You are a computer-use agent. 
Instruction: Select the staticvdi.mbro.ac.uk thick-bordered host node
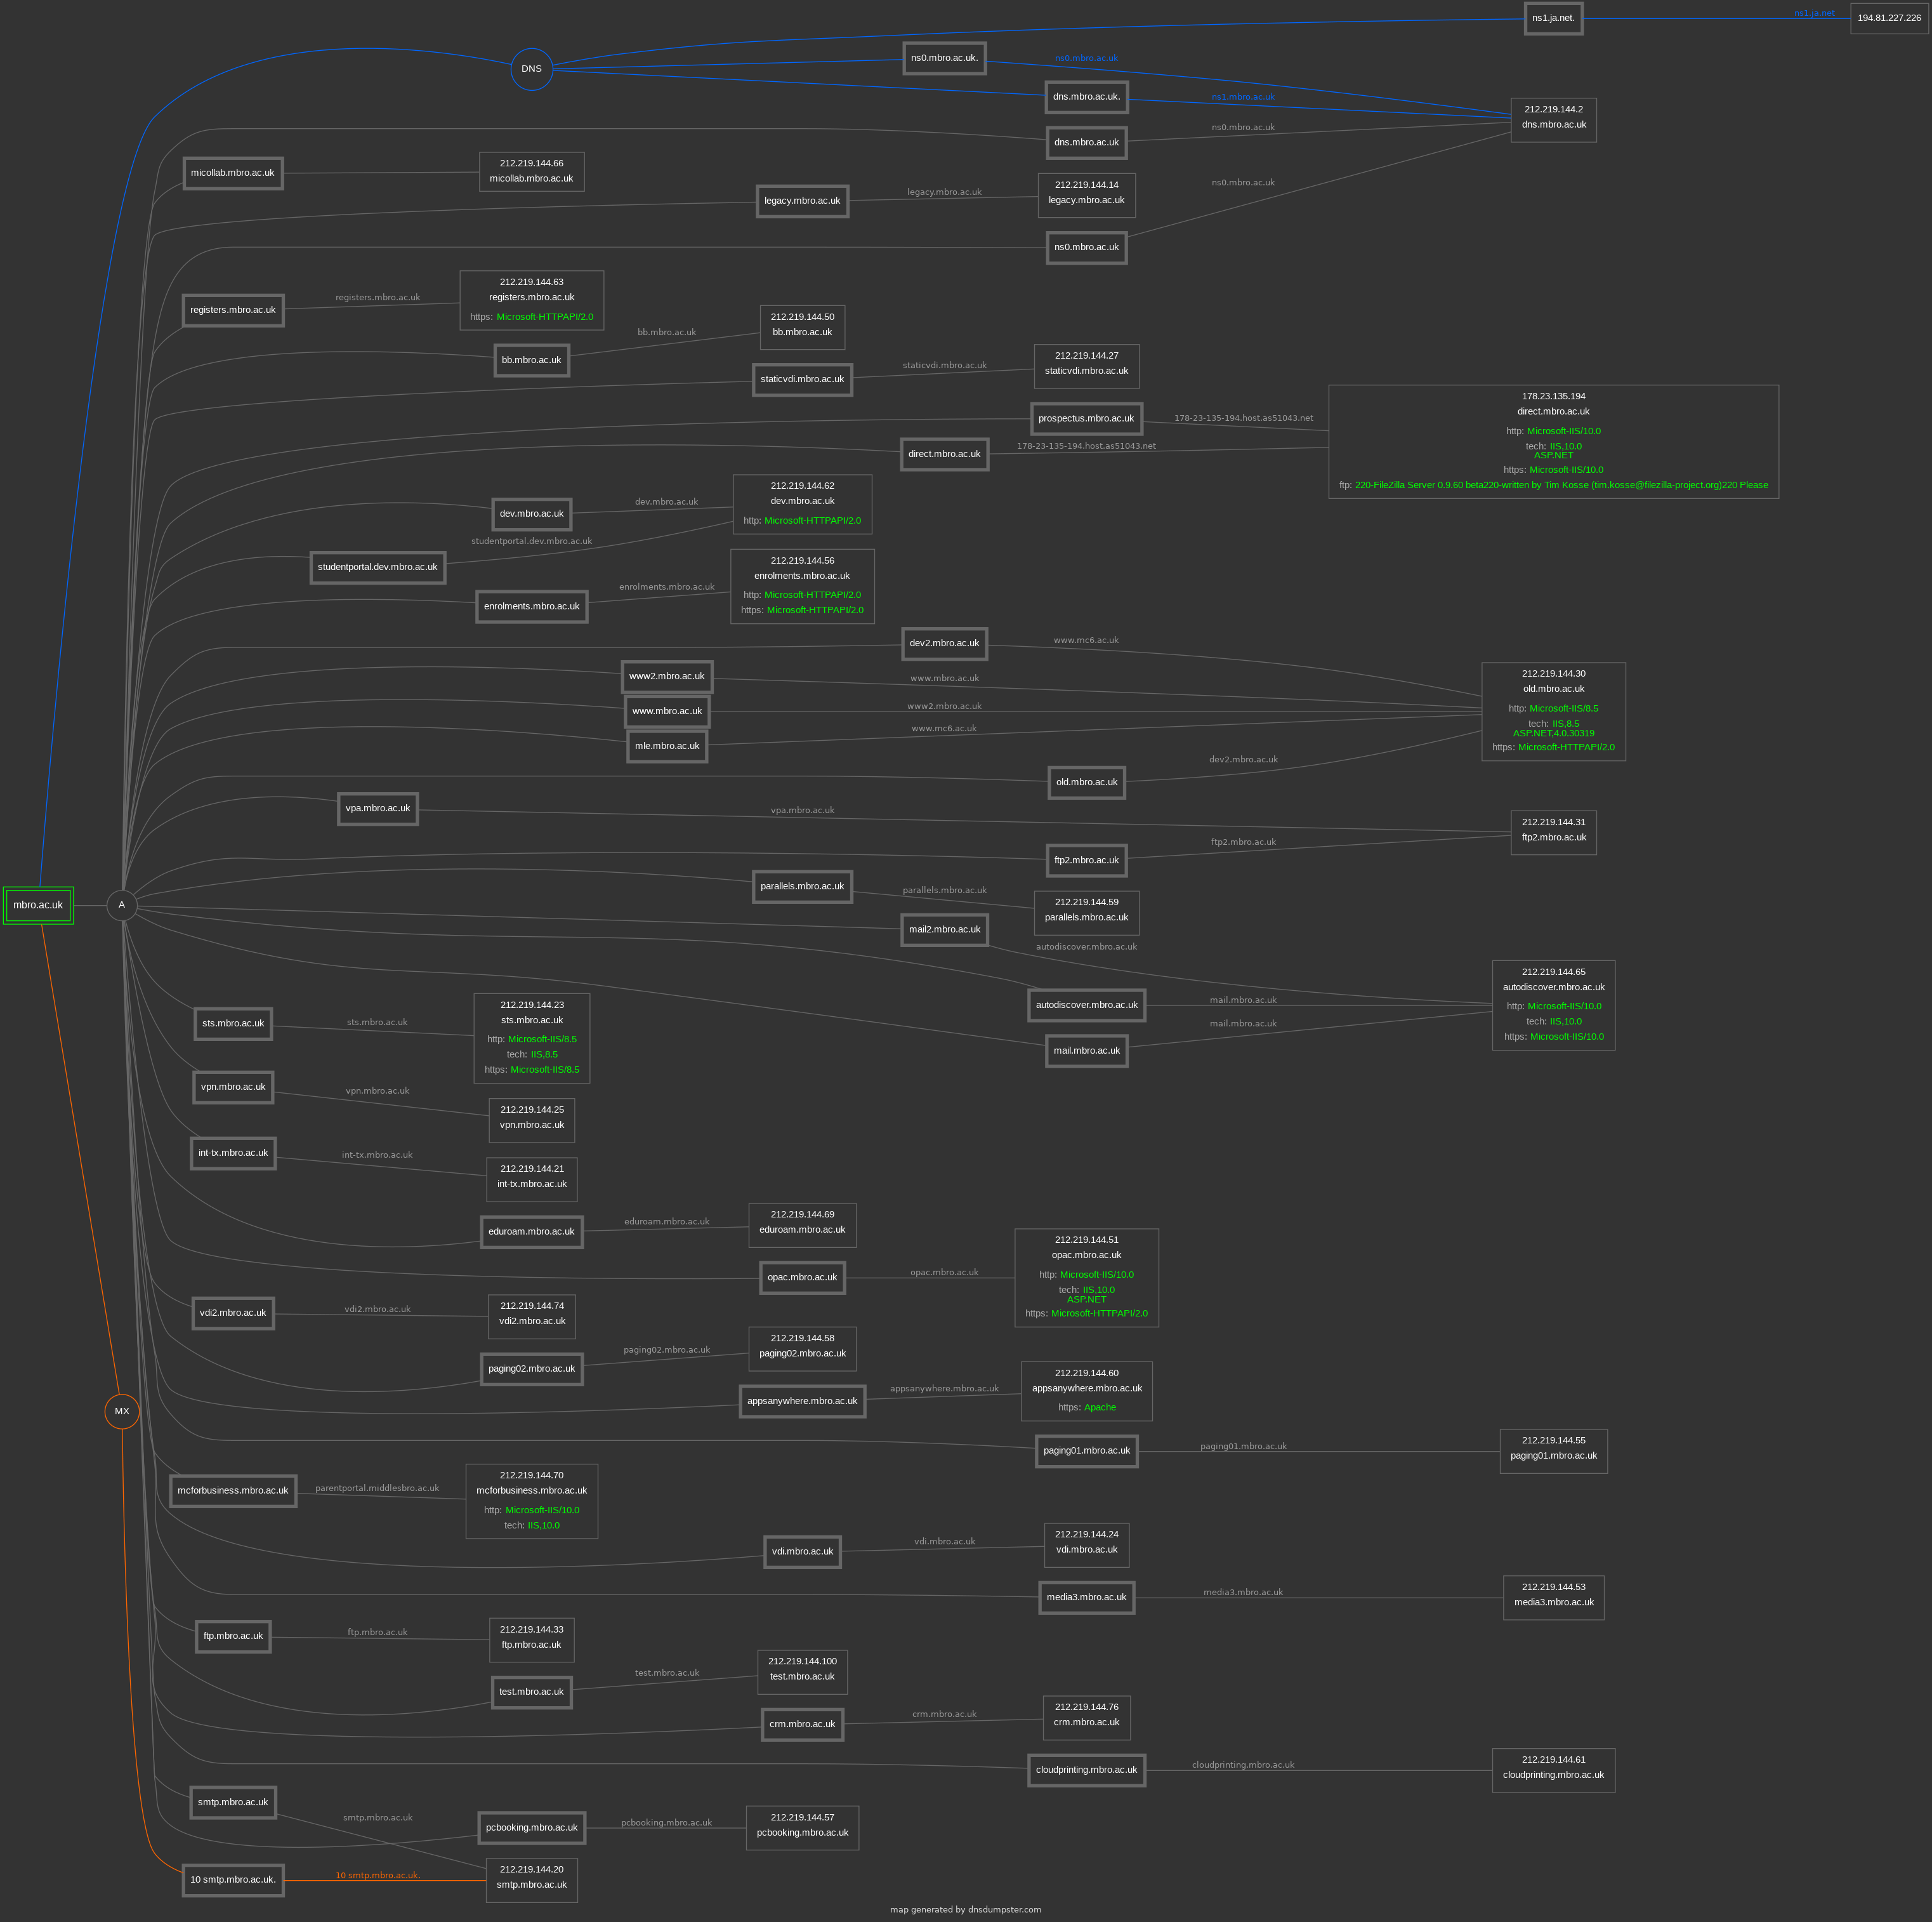[802, 379]
